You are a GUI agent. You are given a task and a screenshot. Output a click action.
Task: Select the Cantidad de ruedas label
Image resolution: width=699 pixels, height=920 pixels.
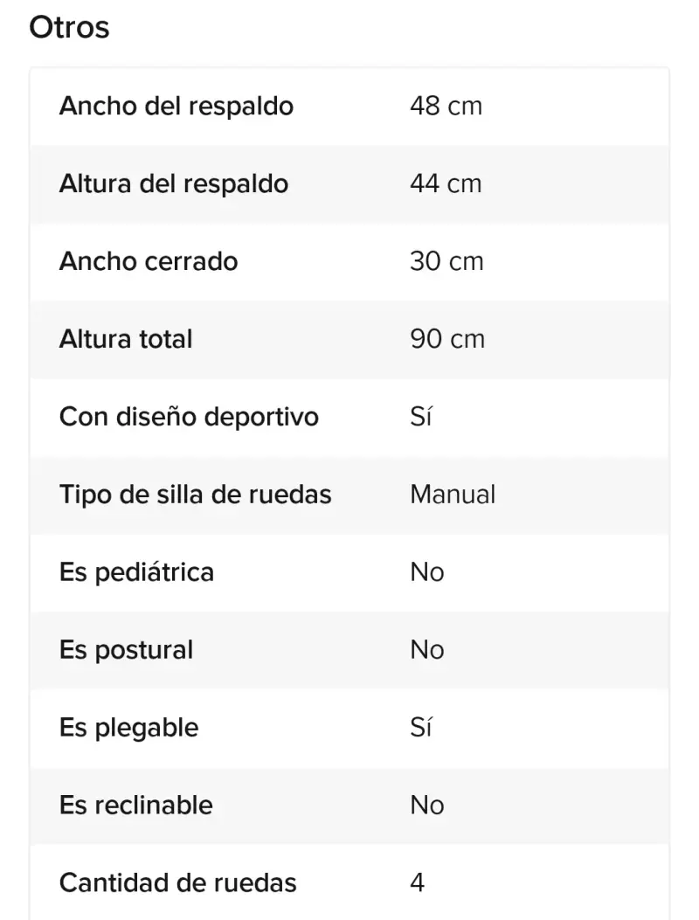tap(178, 883)
